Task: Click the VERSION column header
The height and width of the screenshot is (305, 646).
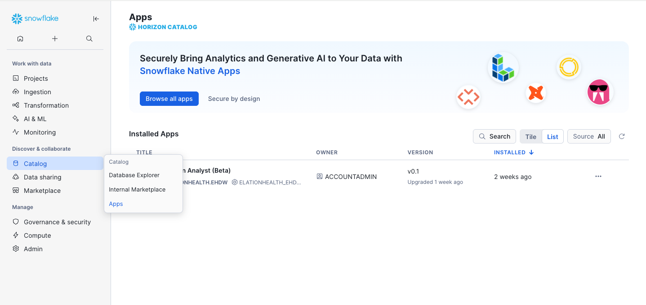Action: tap(420, 152)
